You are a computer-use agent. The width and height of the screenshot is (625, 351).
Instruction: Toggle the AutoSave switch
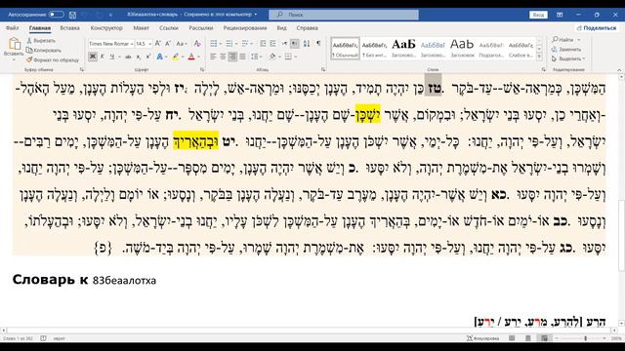pos(57,15)
